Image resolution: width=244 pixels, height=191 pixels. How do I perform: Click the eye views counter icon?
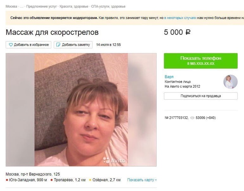click(192, 118)
